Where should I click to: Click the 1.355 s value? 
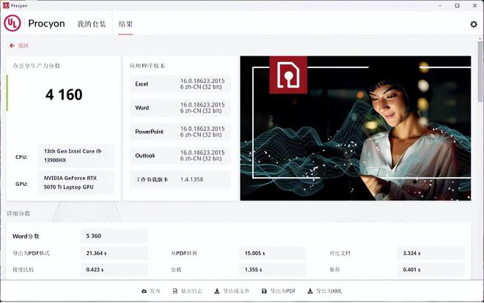(273, 270)
